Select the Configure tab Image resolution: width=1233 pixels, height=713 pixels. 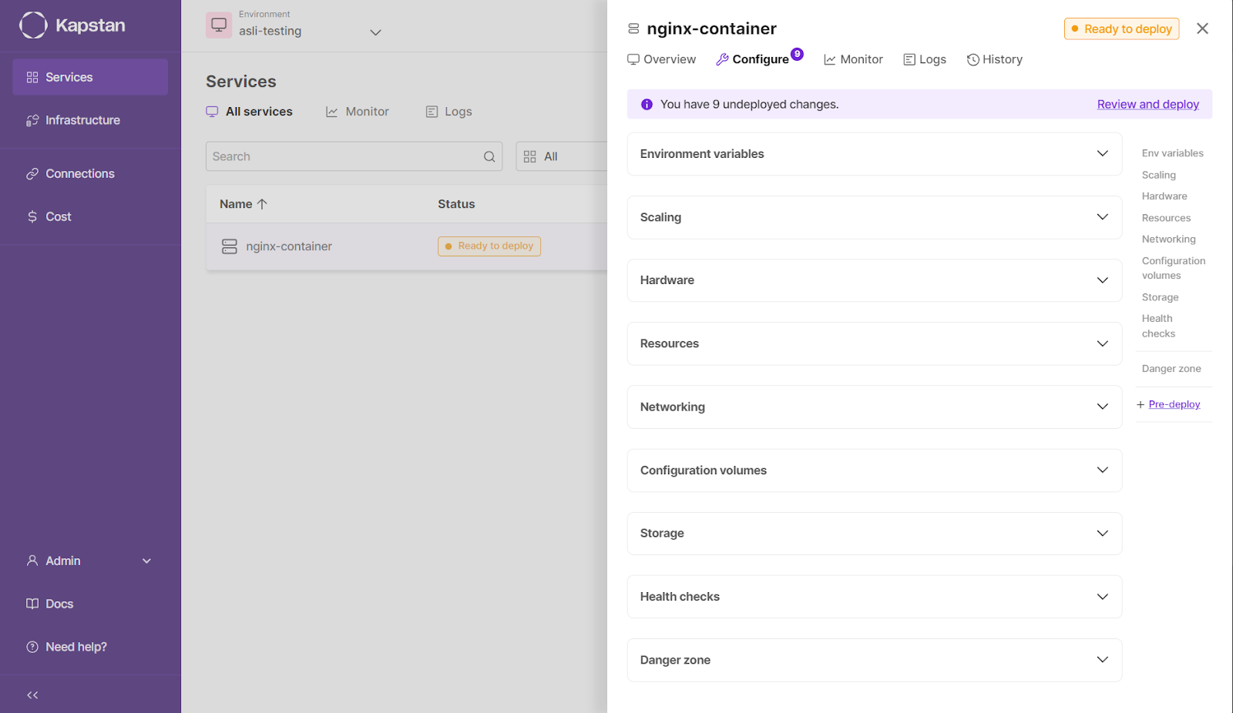coord(752,59)
